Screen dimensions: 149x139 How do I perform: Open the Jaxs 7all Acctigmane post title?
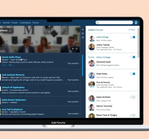(x=12, y=109)
